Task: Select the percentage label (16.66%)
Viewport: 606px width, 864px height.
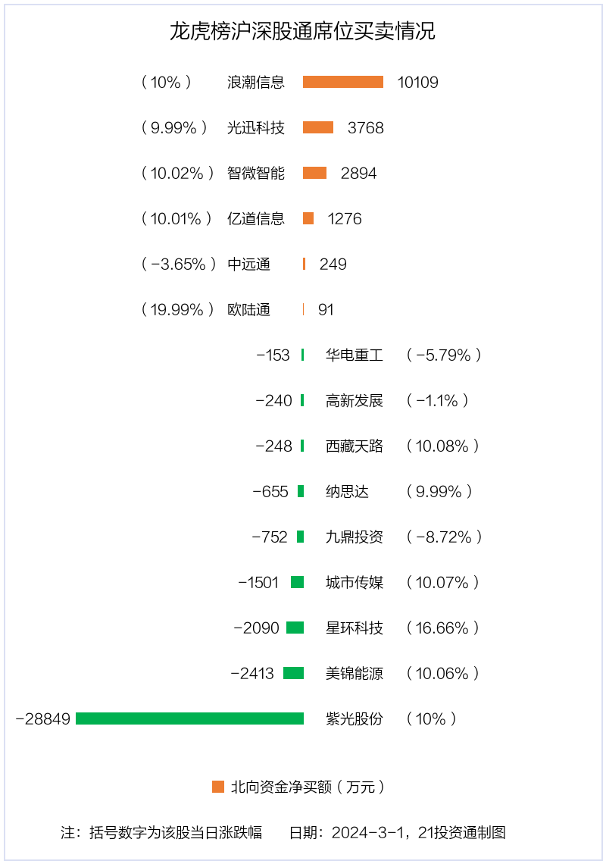Action: click(x=442, y=628)
